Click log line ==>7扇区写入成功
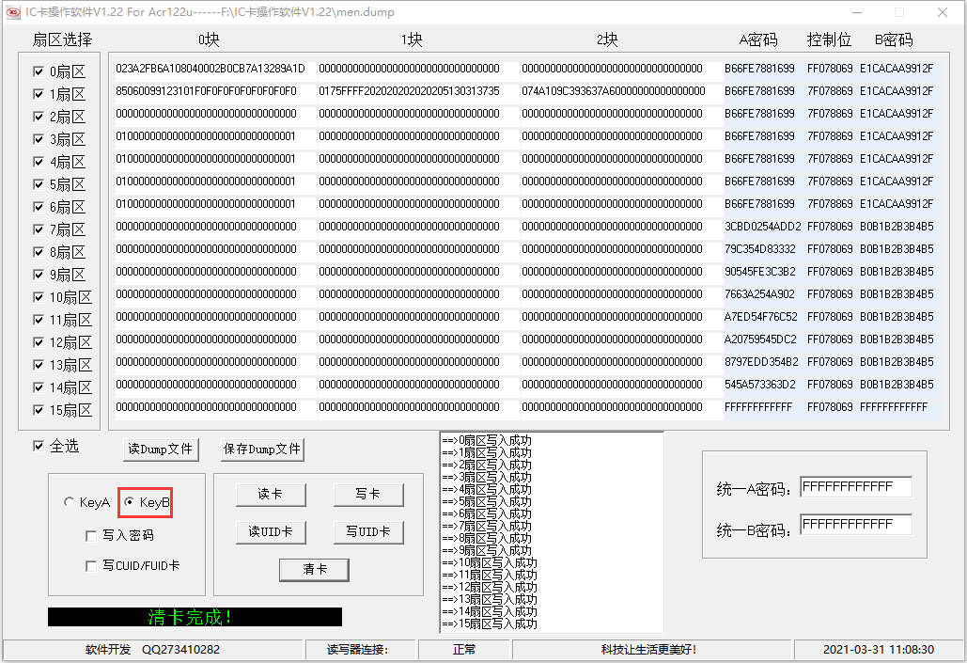 click(487, 526)
